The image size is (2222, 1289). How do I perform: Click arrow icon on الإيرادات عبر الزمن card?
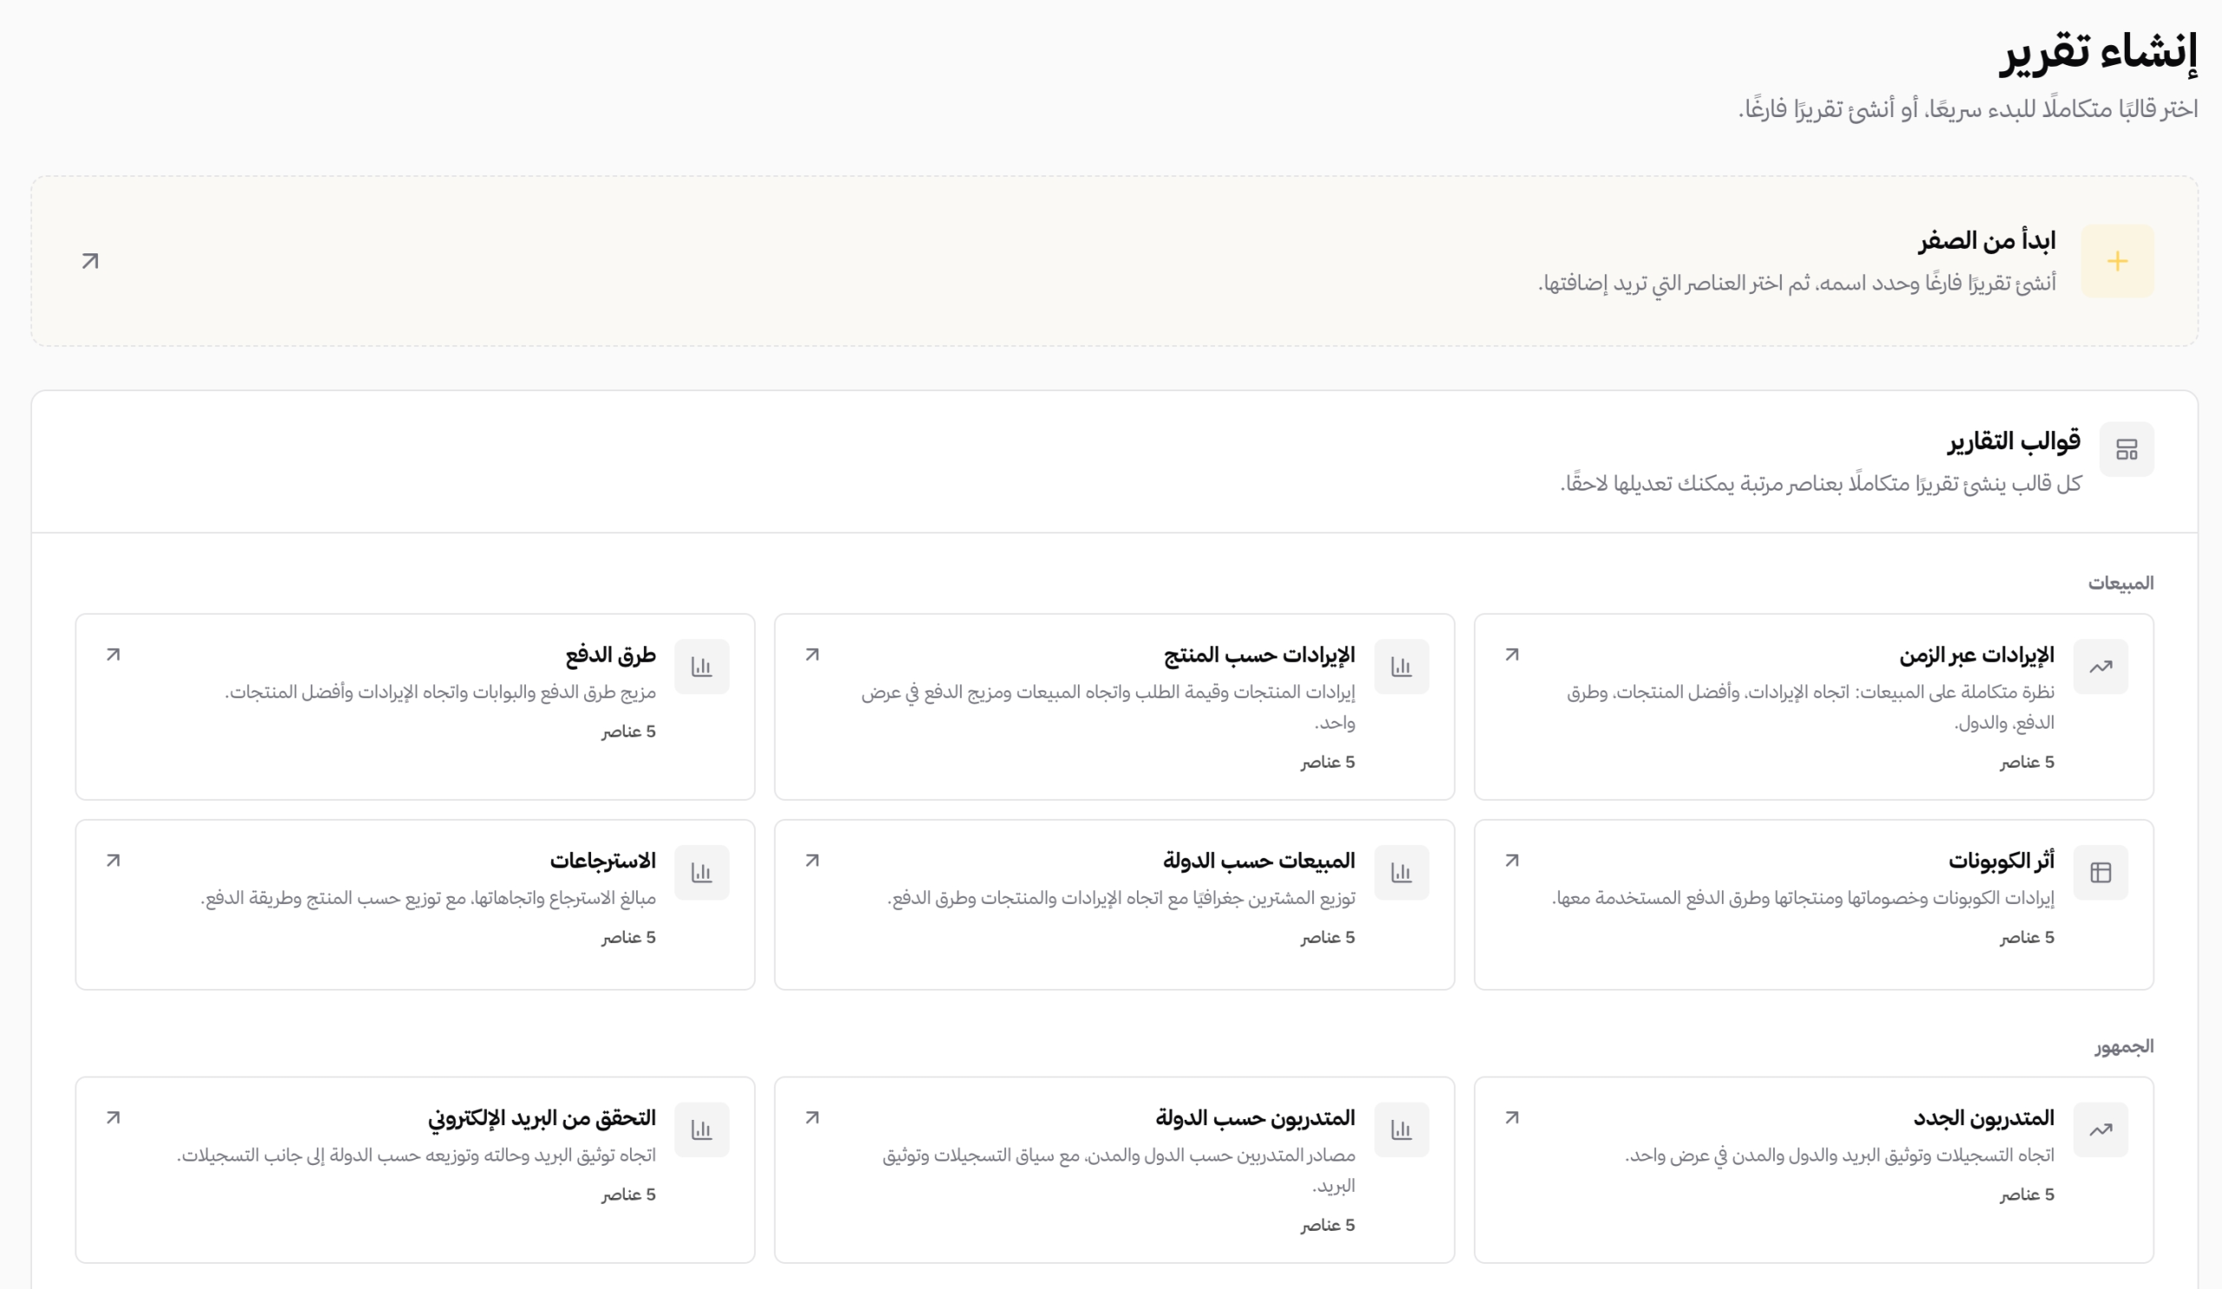(x=1511, y=655)
